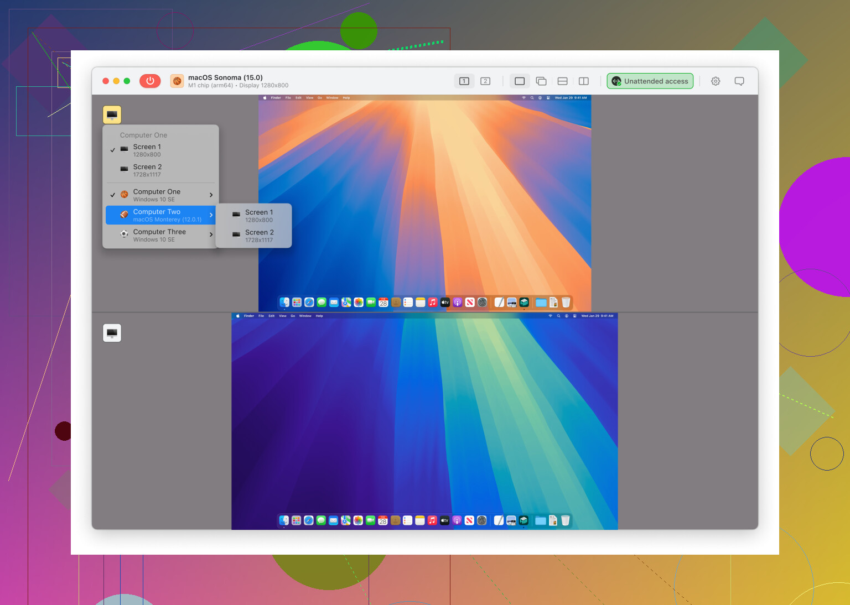850x605 pixels.
Task: Click the clock in the lower remote menu bar
Action: [x=597, y=316]
